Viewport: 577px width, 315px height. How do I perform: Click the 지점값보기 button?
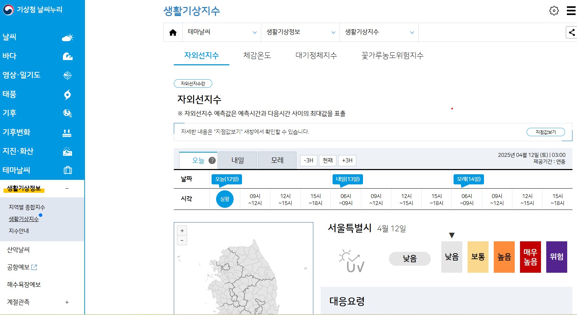[546, 132]
